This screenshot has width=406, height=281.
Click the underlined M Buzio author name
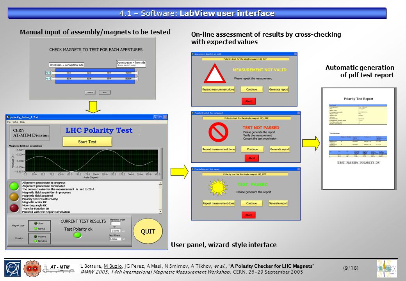113,266
